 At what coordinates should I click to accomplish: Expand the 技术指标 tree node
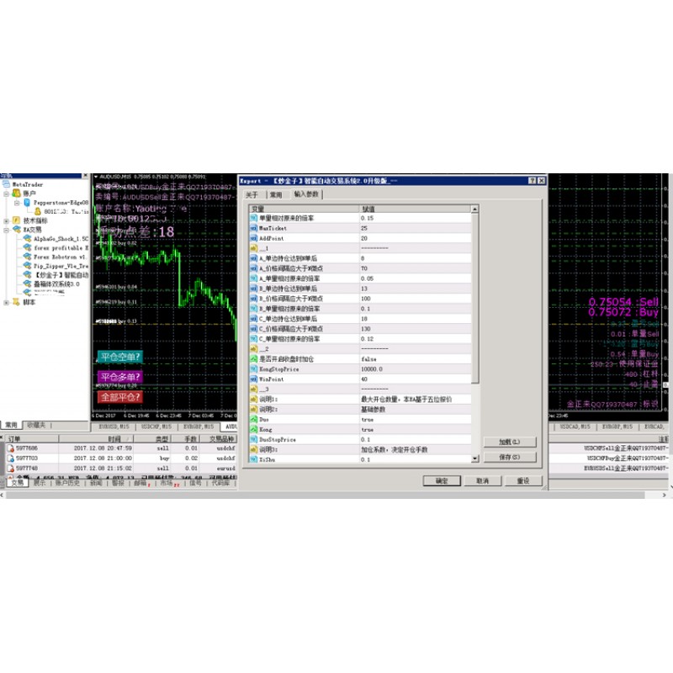pyautogui.click(x=7, y=220)
